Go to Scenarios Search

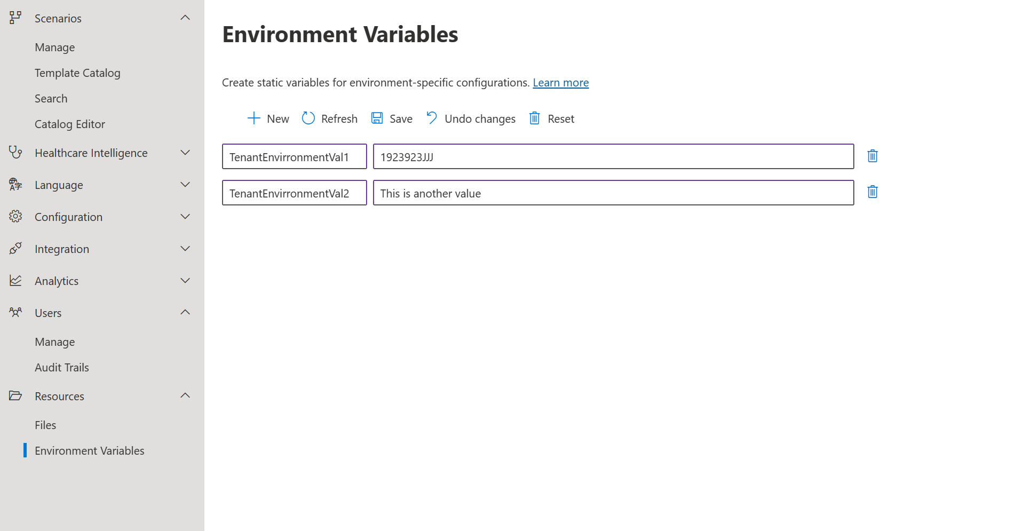51,99
